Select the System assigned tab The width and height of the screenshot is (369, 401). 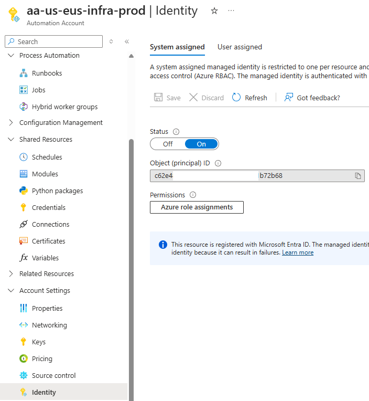coord(177,47)
